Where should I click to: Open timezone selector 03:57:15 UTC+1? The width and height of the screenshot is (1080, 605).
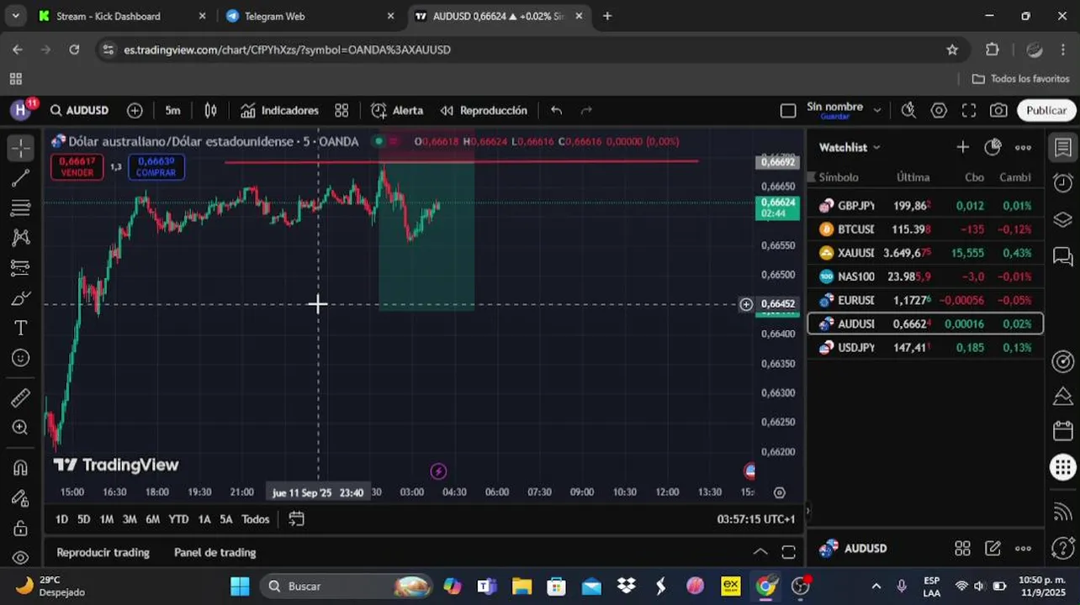pyautogui.click(x=755, y=519)
